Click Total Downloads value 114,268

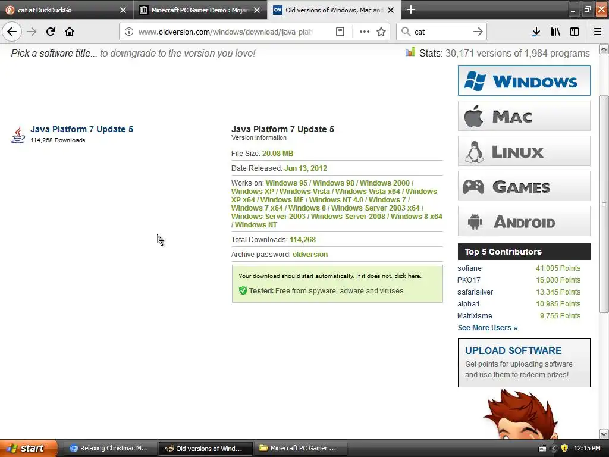coord(303,240)
